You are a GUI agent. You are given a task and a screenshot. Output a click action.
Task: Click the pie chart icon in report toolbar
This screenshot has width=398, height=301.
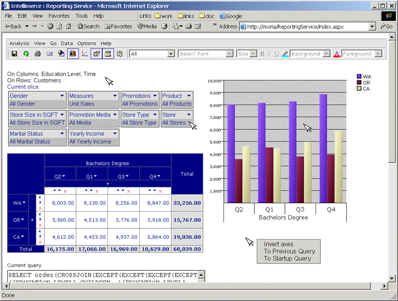(61, 53)
